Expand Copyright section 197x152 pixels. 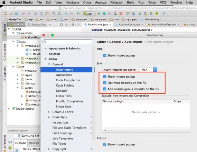(49, 149)
